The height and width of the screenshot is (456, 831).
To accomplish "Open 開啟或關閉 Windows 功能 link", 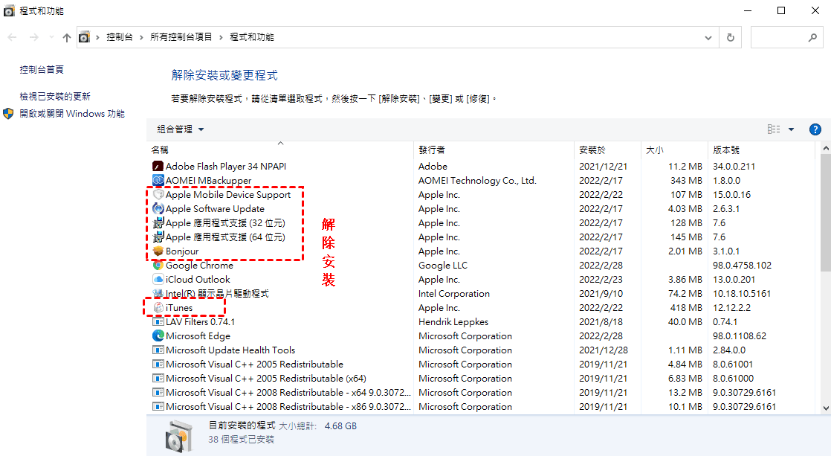I will pyautogui.click(x=72, y=114).
